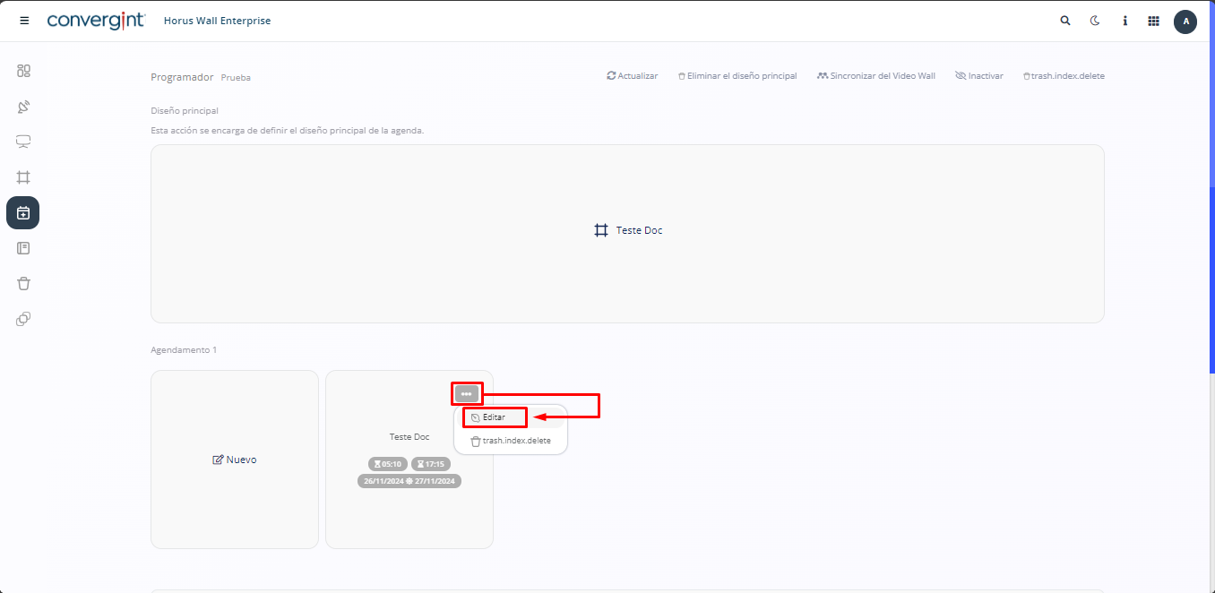Open the info icon in header
The image size is (1215, 593).
click(1125, 21)
